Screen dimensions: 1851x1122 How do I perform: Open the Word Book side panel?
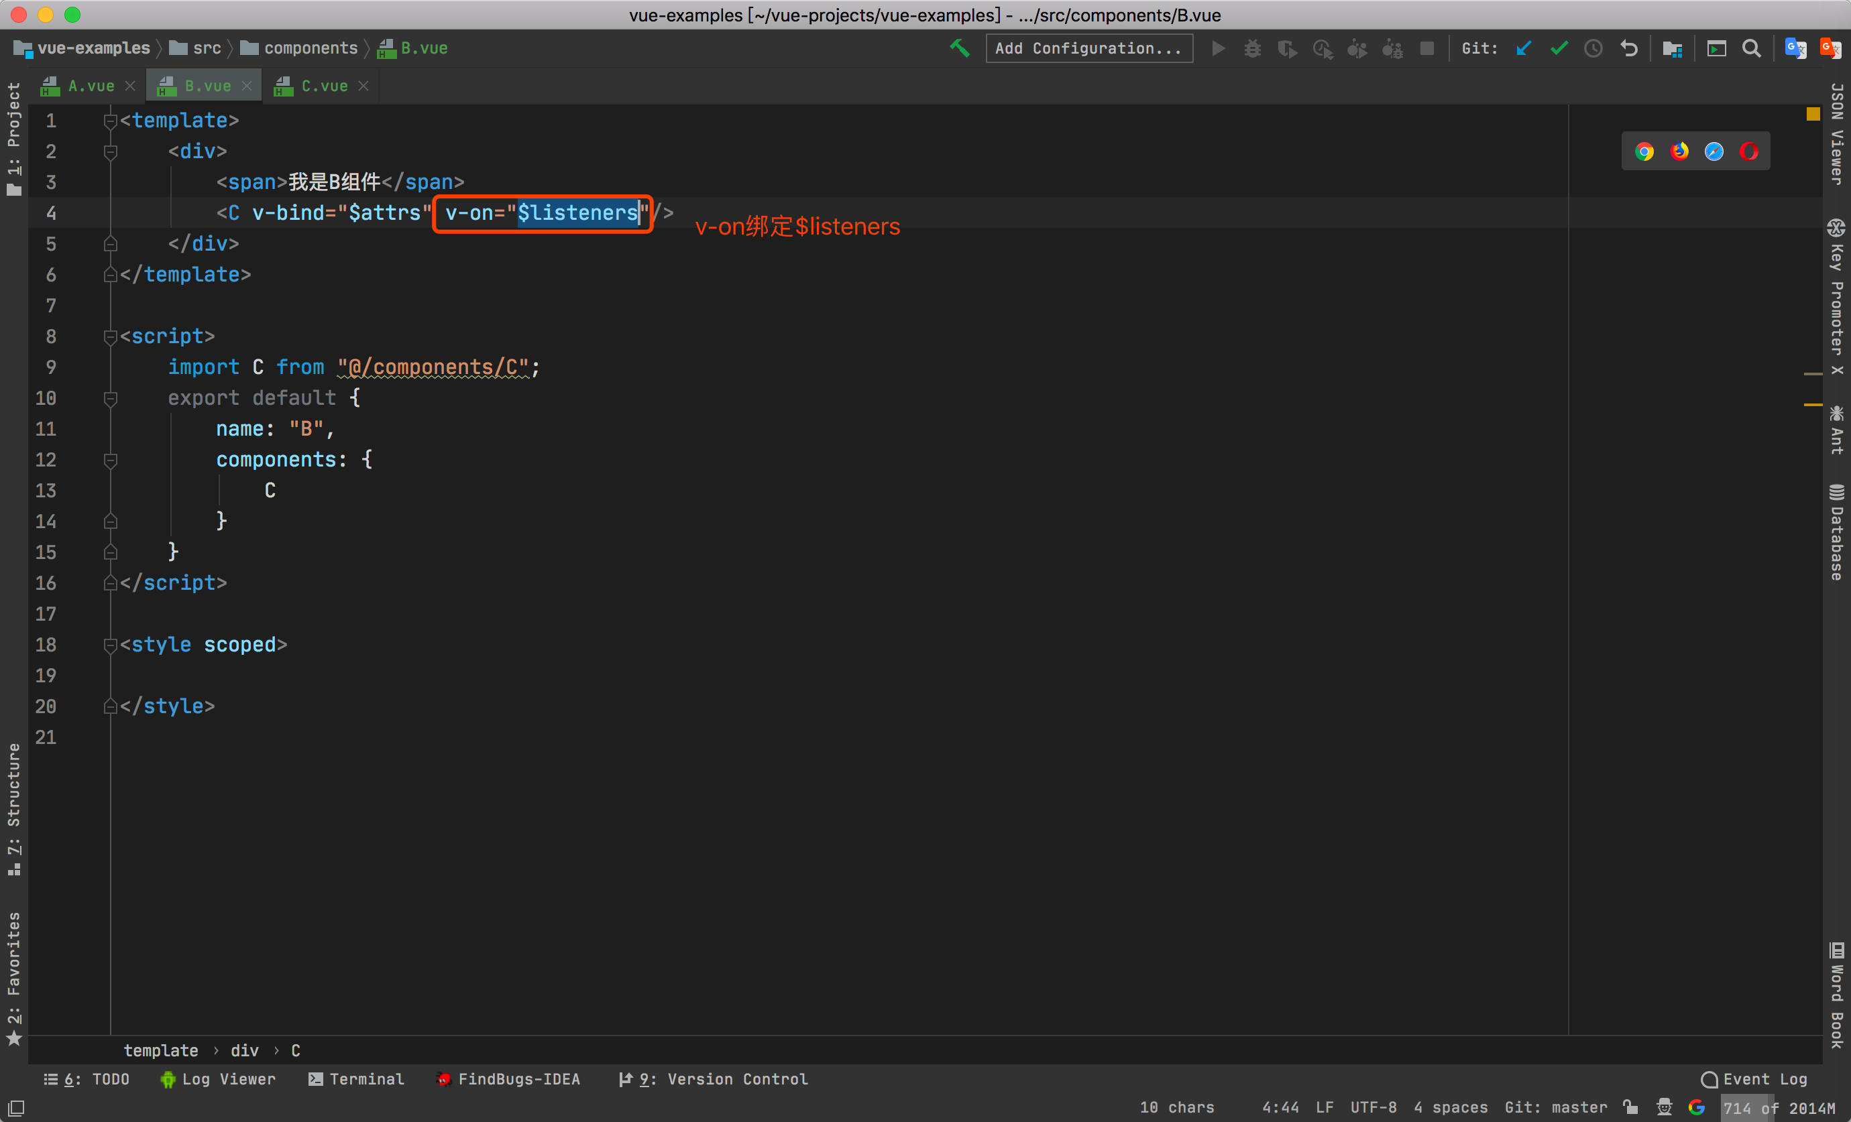[1837, 996]
